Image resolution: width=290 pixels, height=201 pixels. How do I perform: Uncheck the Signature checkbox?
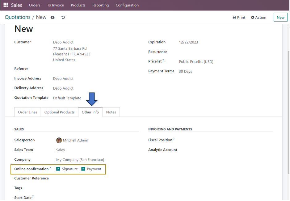click(58, 169)
